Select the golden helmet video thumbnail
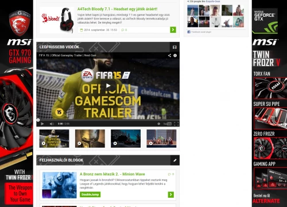Screen dimensions: 287x207 90,139
